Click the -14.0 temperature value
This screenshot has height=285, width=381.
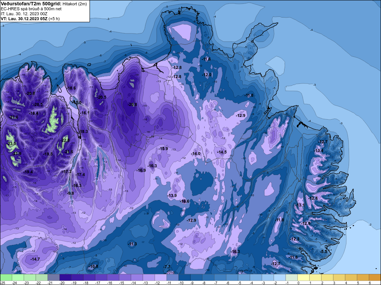point(195,154)
